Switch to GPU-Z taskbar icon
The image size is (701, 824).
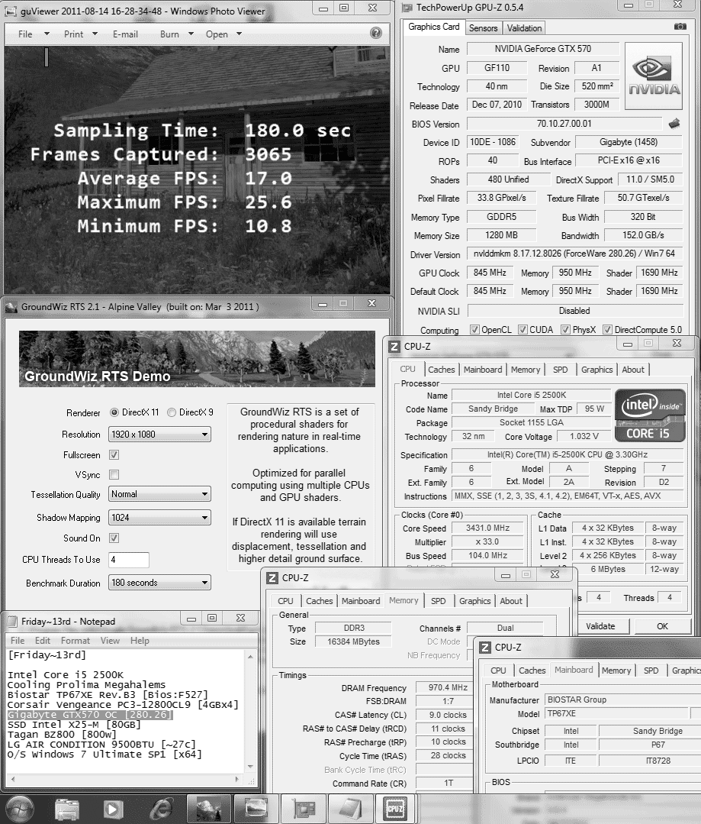click(x=303, y=809)
